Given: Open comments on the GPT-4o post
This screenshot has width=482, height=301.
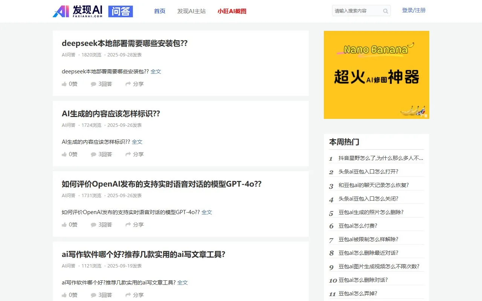Looking at the screenshot, I should click(x=102, y=225).
